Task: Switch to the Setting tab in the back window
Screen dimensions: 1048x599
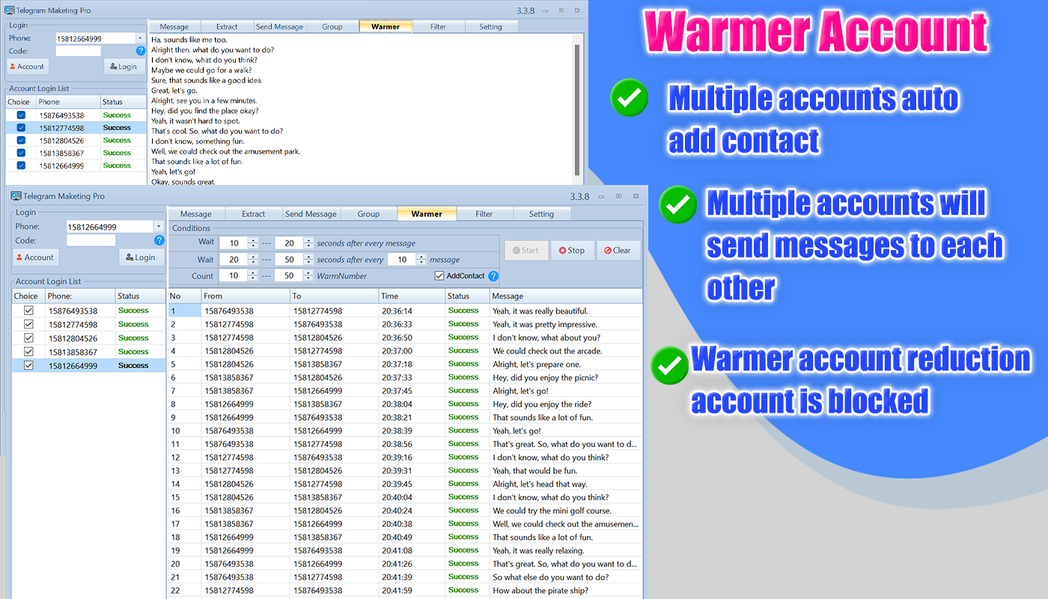Action: (491, 27)
